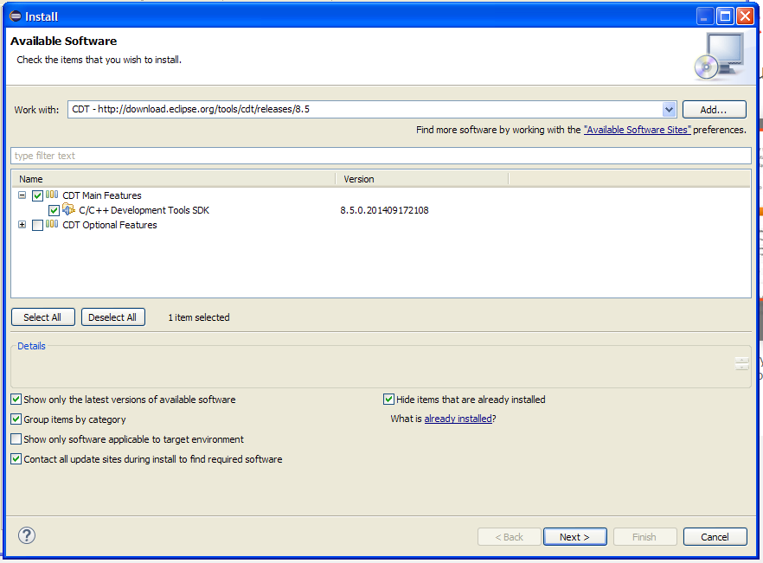Click the CDT Main Features category icon
This screenshot has width=763, height=563.
click(x=52, y=195)
